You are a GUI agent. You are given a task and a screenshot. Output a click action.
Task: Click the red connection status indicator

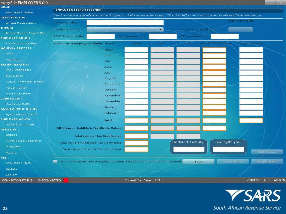(66, 180)
